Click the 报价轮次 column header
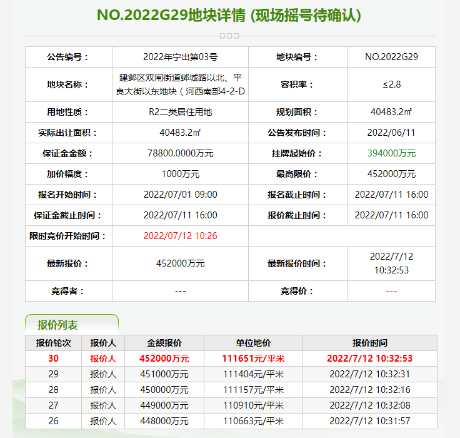 pyautogui.click(x=53, y=343)
